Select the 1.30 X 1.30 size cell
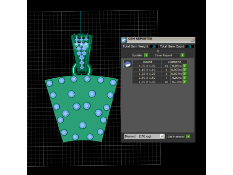This screenshot has width=233, height=175. click(x=147, y=82)
